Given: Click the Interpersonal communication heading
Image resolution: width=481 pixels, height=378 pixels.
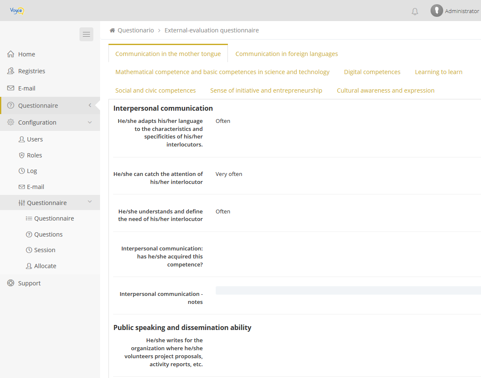Looking at the screenshot, I should [163, 108].
